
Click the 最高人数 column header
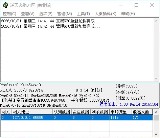click(x=142, y=112)
